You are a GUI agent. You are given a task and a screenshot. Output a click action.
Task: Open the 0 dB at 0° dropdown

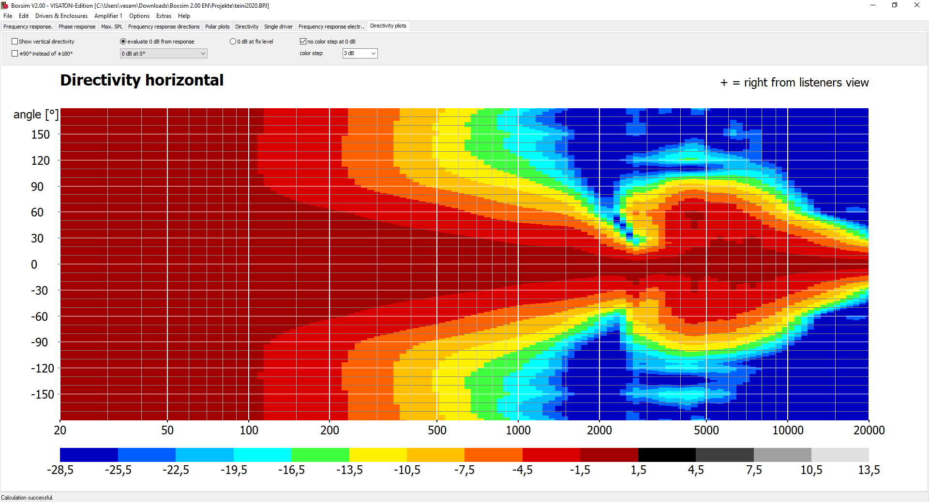pyautogui.click(x=164, y=54)
